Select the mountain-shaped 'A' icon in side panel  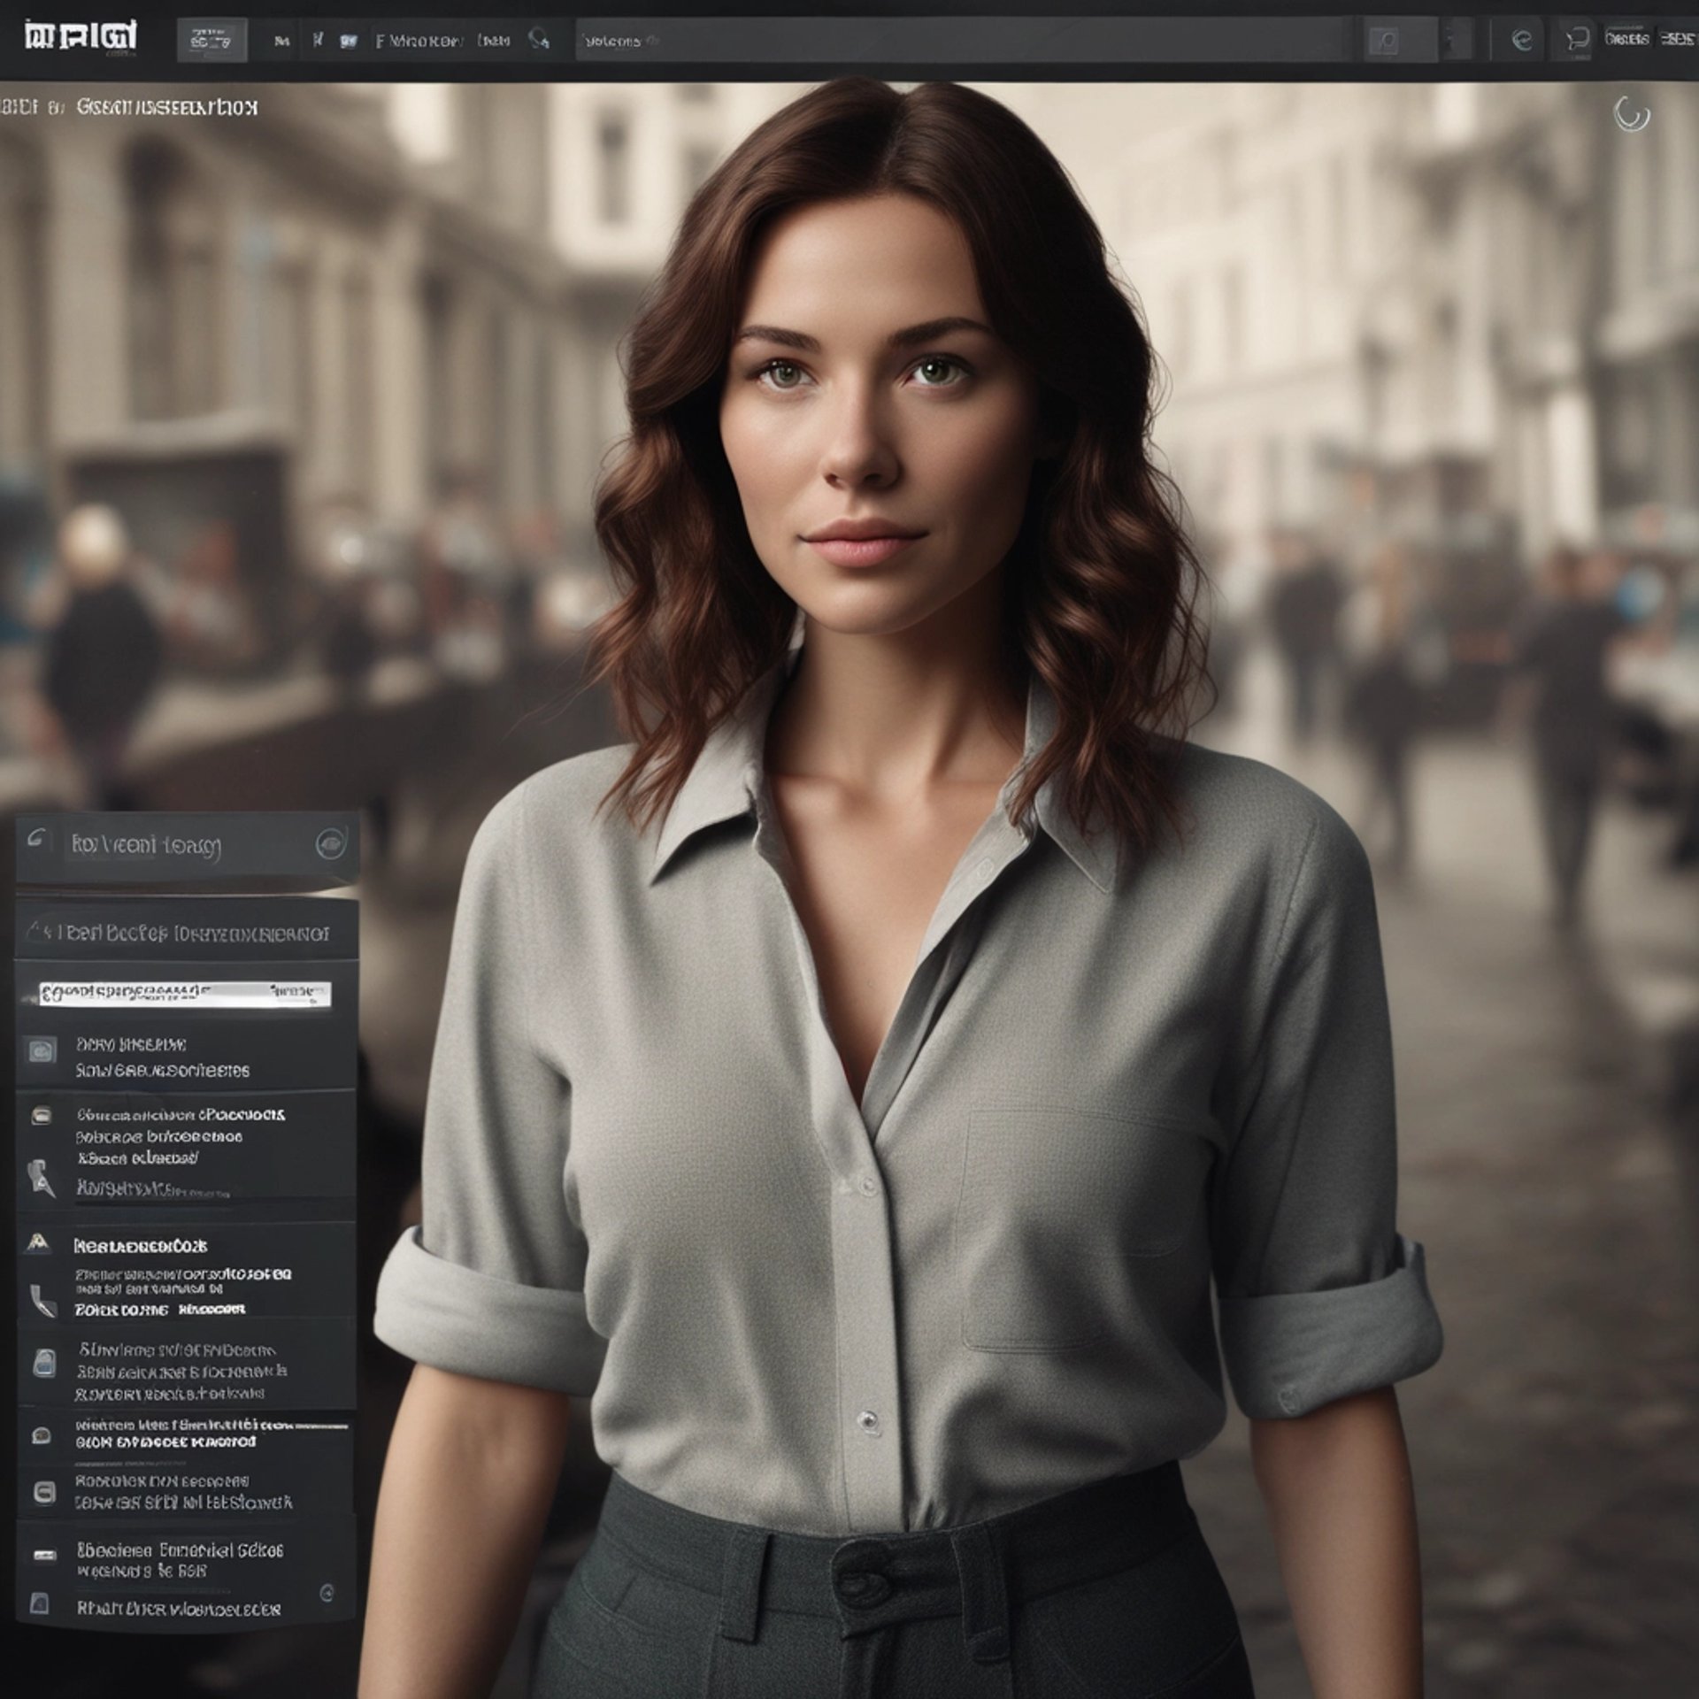tap(37, 1243)
